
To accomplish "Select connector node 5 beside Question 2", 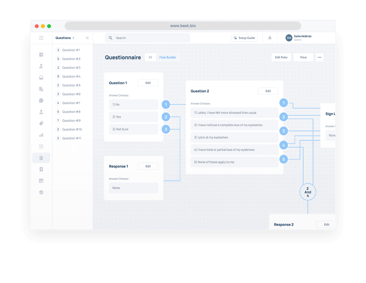I will click(x=284, y=159).
